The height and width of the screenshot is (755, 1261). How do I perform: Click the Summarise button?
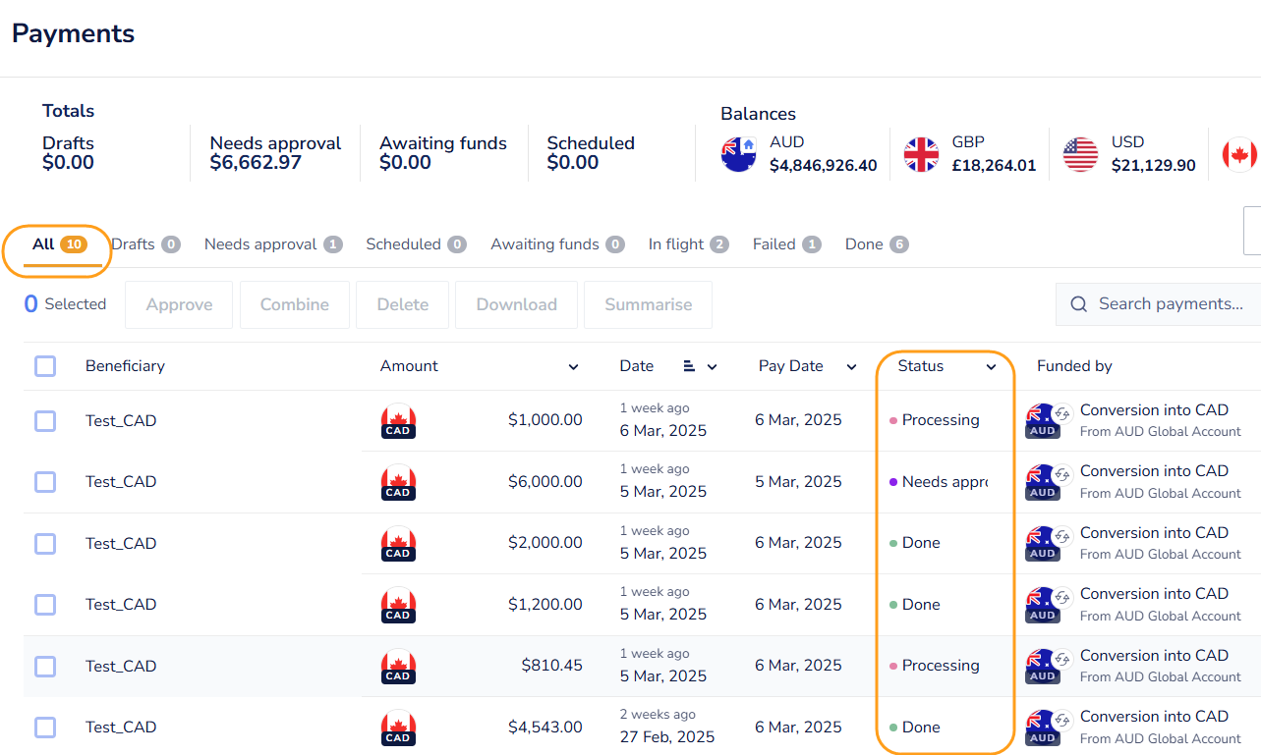648,304
